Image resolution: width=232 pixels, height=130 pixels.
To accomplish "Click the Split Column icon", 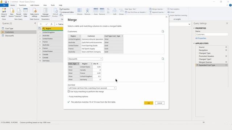I will click(115, 12).
